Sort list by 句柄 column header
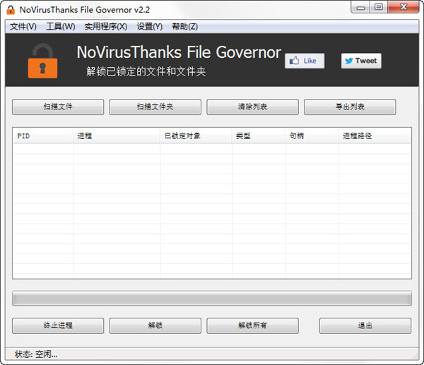424x365 pixels. tap(312, 136)
